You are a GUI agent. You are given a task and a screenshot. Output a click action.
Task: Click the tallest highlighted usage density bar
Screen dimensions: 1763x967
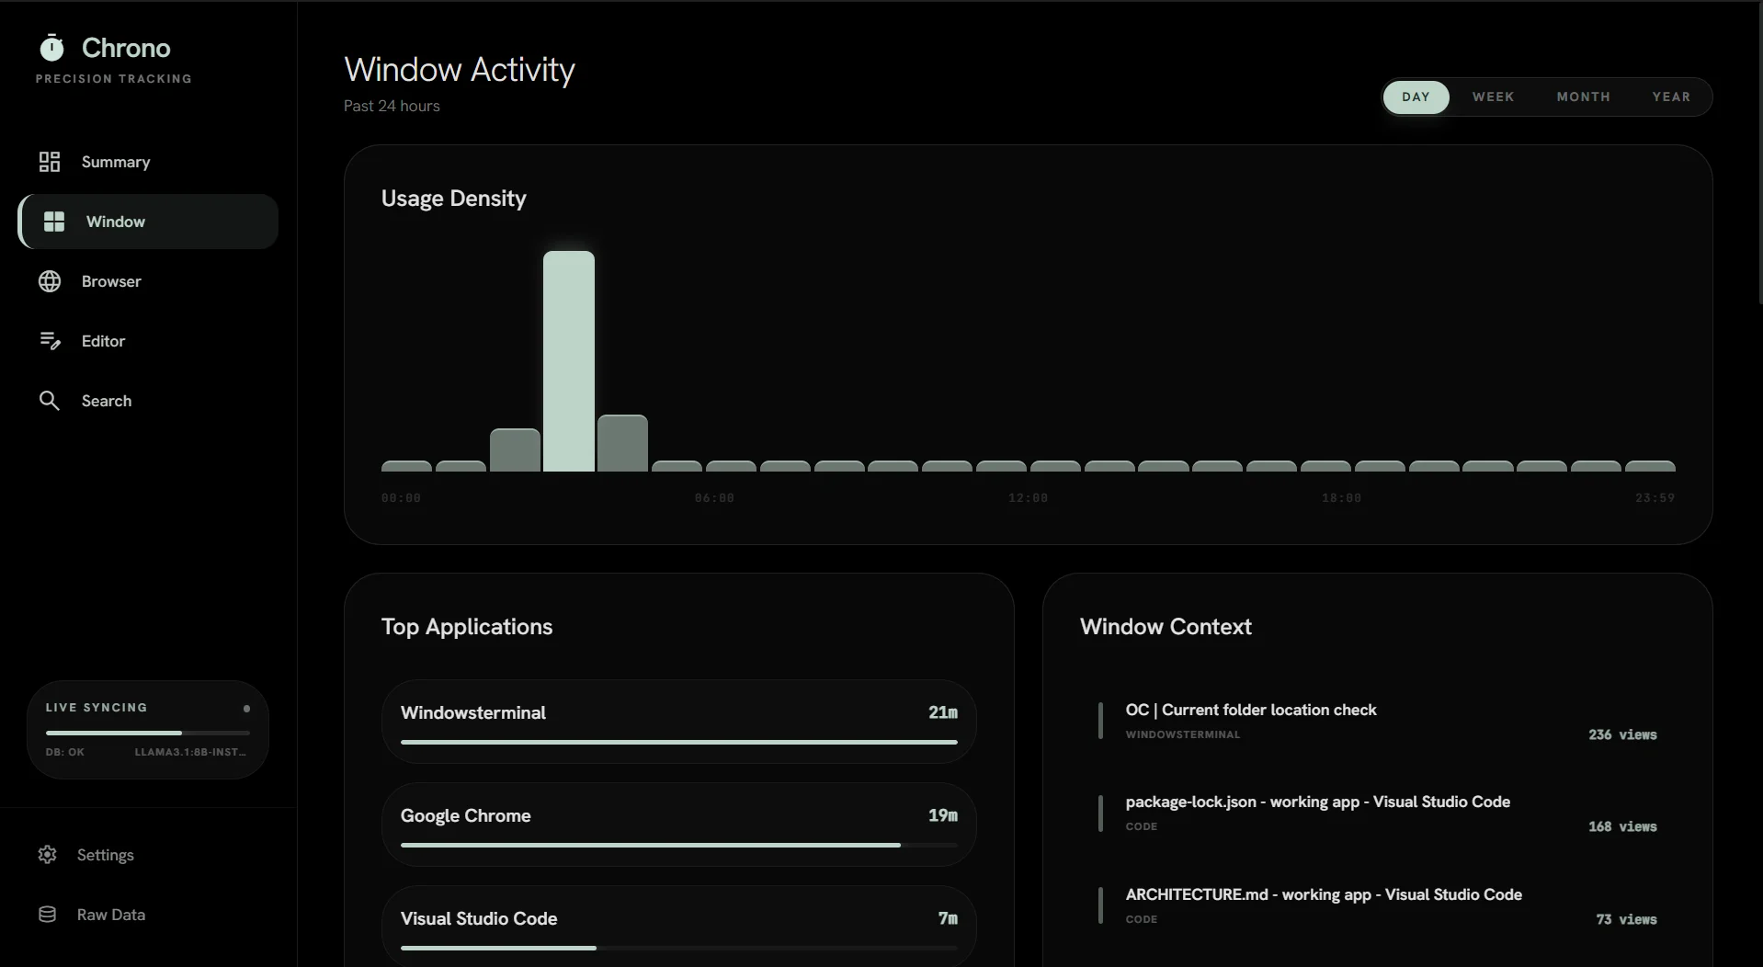[x=569, y=361]
